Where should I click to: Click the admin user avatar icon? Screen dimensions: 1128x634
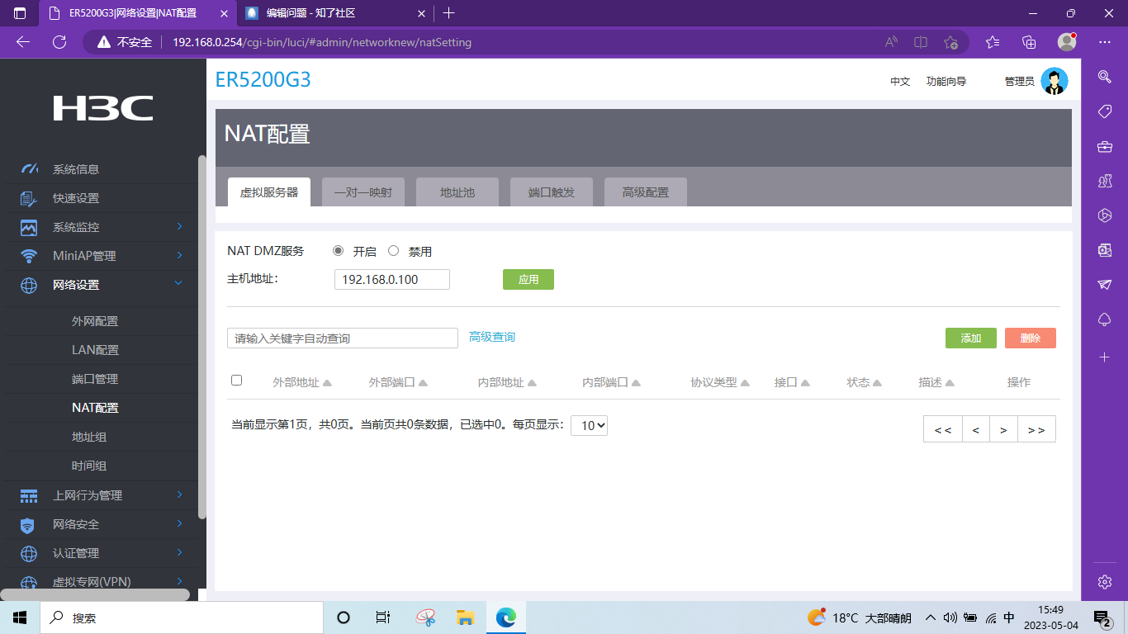[1054, 81]
